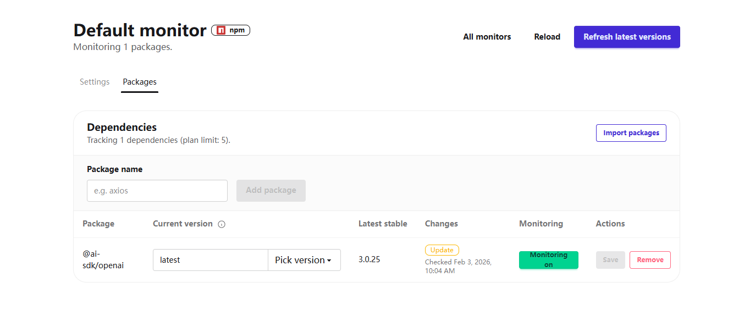
Task: Click the Actions column header
Action: [x=610, y=224]
